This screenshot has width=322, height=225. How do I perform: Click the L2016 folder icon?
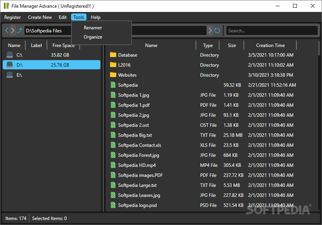pos(113,65)
